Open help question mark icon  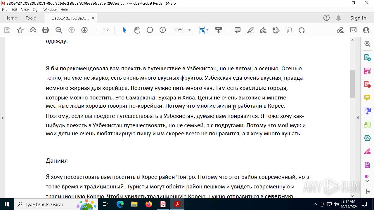click(326, 18)
